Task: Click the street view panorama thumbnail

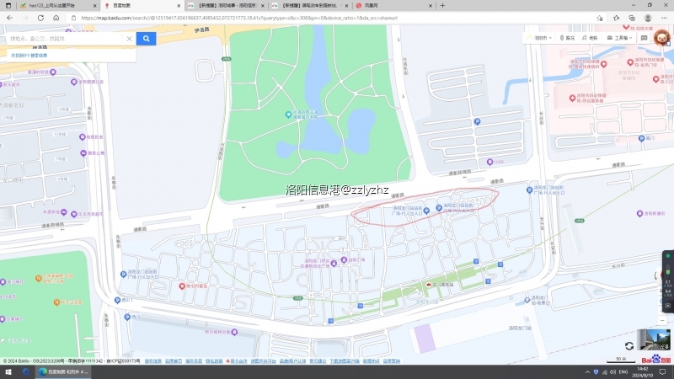Action: [x=654, y=339]
